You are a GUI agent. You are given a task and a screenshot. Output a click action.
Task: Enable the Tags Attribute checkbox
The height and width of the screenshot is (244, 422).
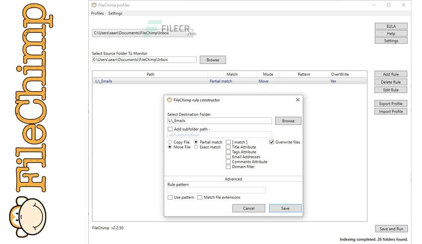click(x=228, y=152)
